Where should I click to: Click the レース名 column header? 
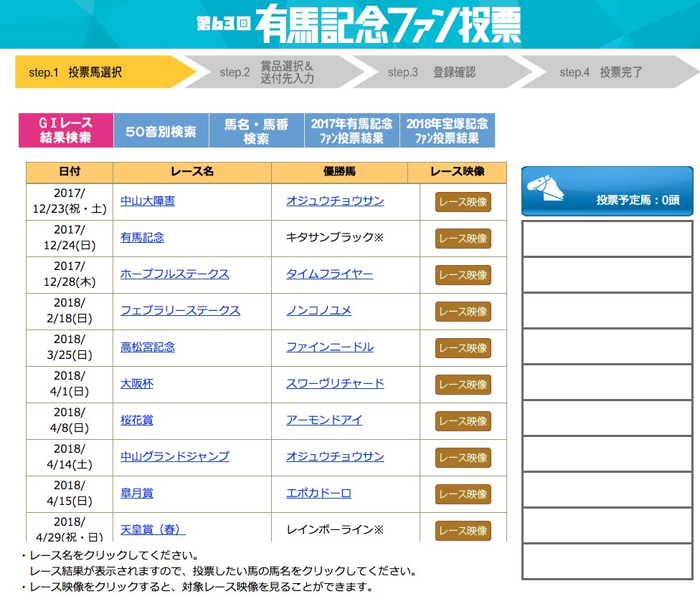192,172
